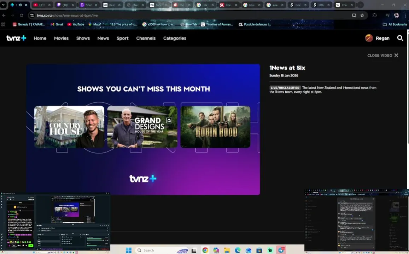Switch to the 'Best' tab

pos(112,5)
